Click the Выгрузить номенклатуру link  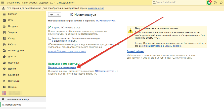[62, 68]
